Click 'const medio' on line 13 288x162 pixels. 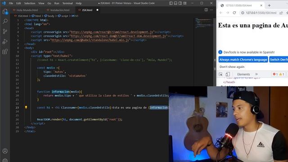click(46, 68)
